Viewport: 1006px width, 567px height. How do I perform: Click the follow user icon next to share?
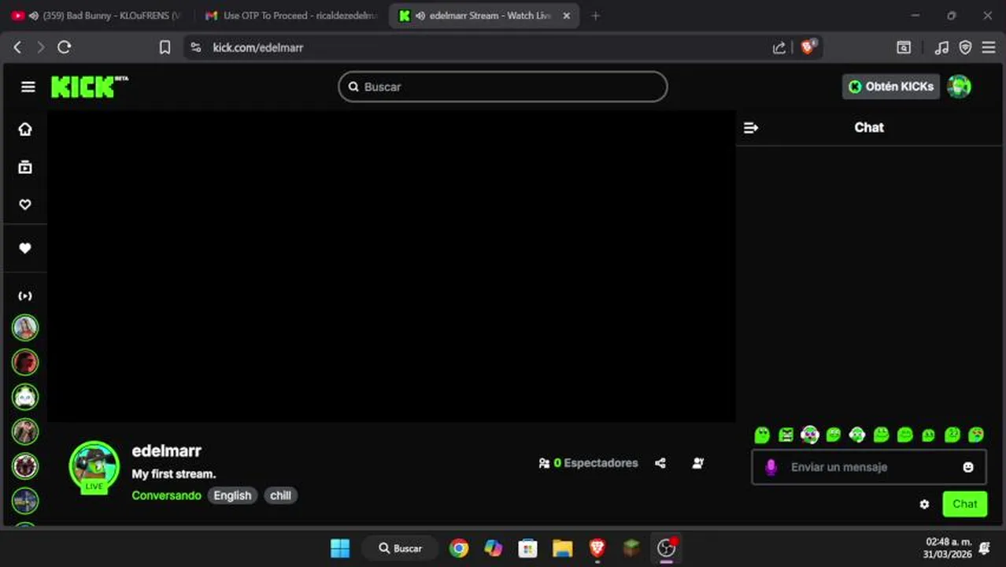(698, 463)
